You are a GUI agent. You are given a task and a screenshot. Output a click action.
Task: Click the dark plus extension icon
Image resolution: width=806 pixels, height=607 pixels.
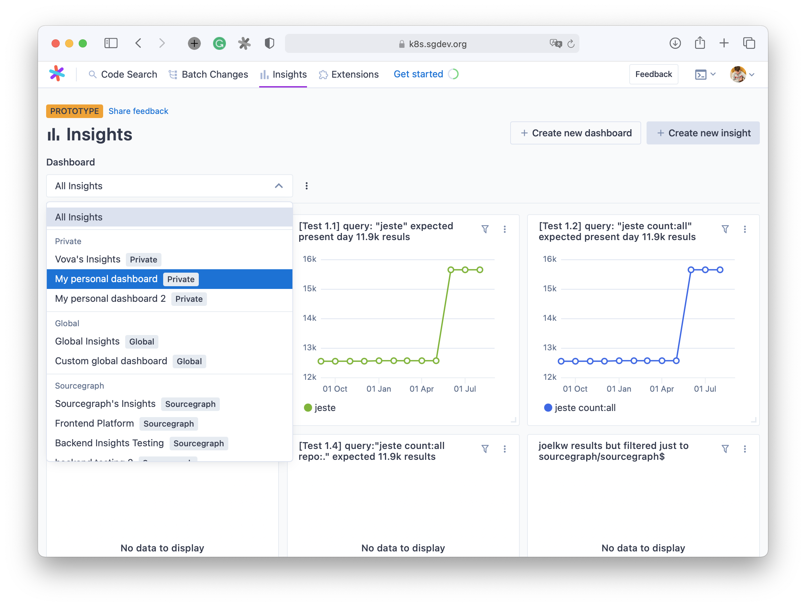coord(194,44)
